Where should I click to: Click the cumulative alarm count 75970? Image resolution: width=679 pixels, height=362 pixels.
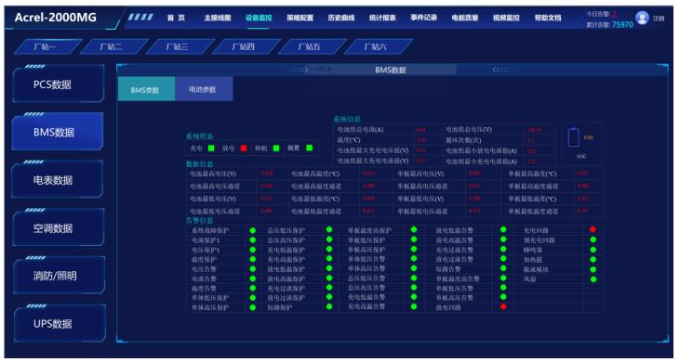click(x=622, y=25)
